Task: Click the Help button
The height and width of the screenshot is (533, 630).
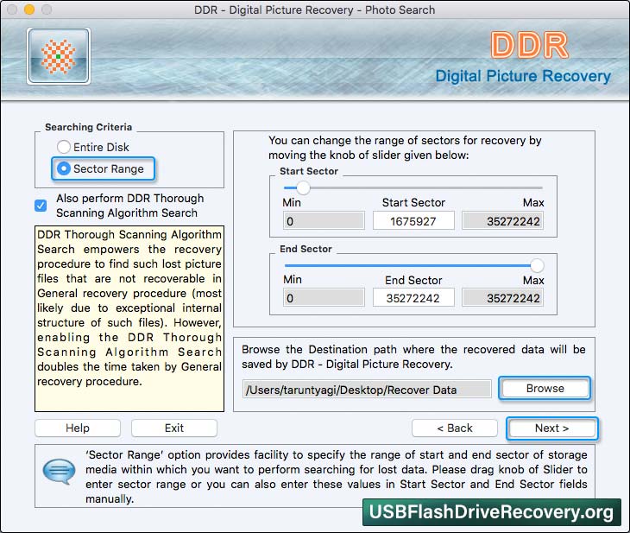Action: pos(78,428)
